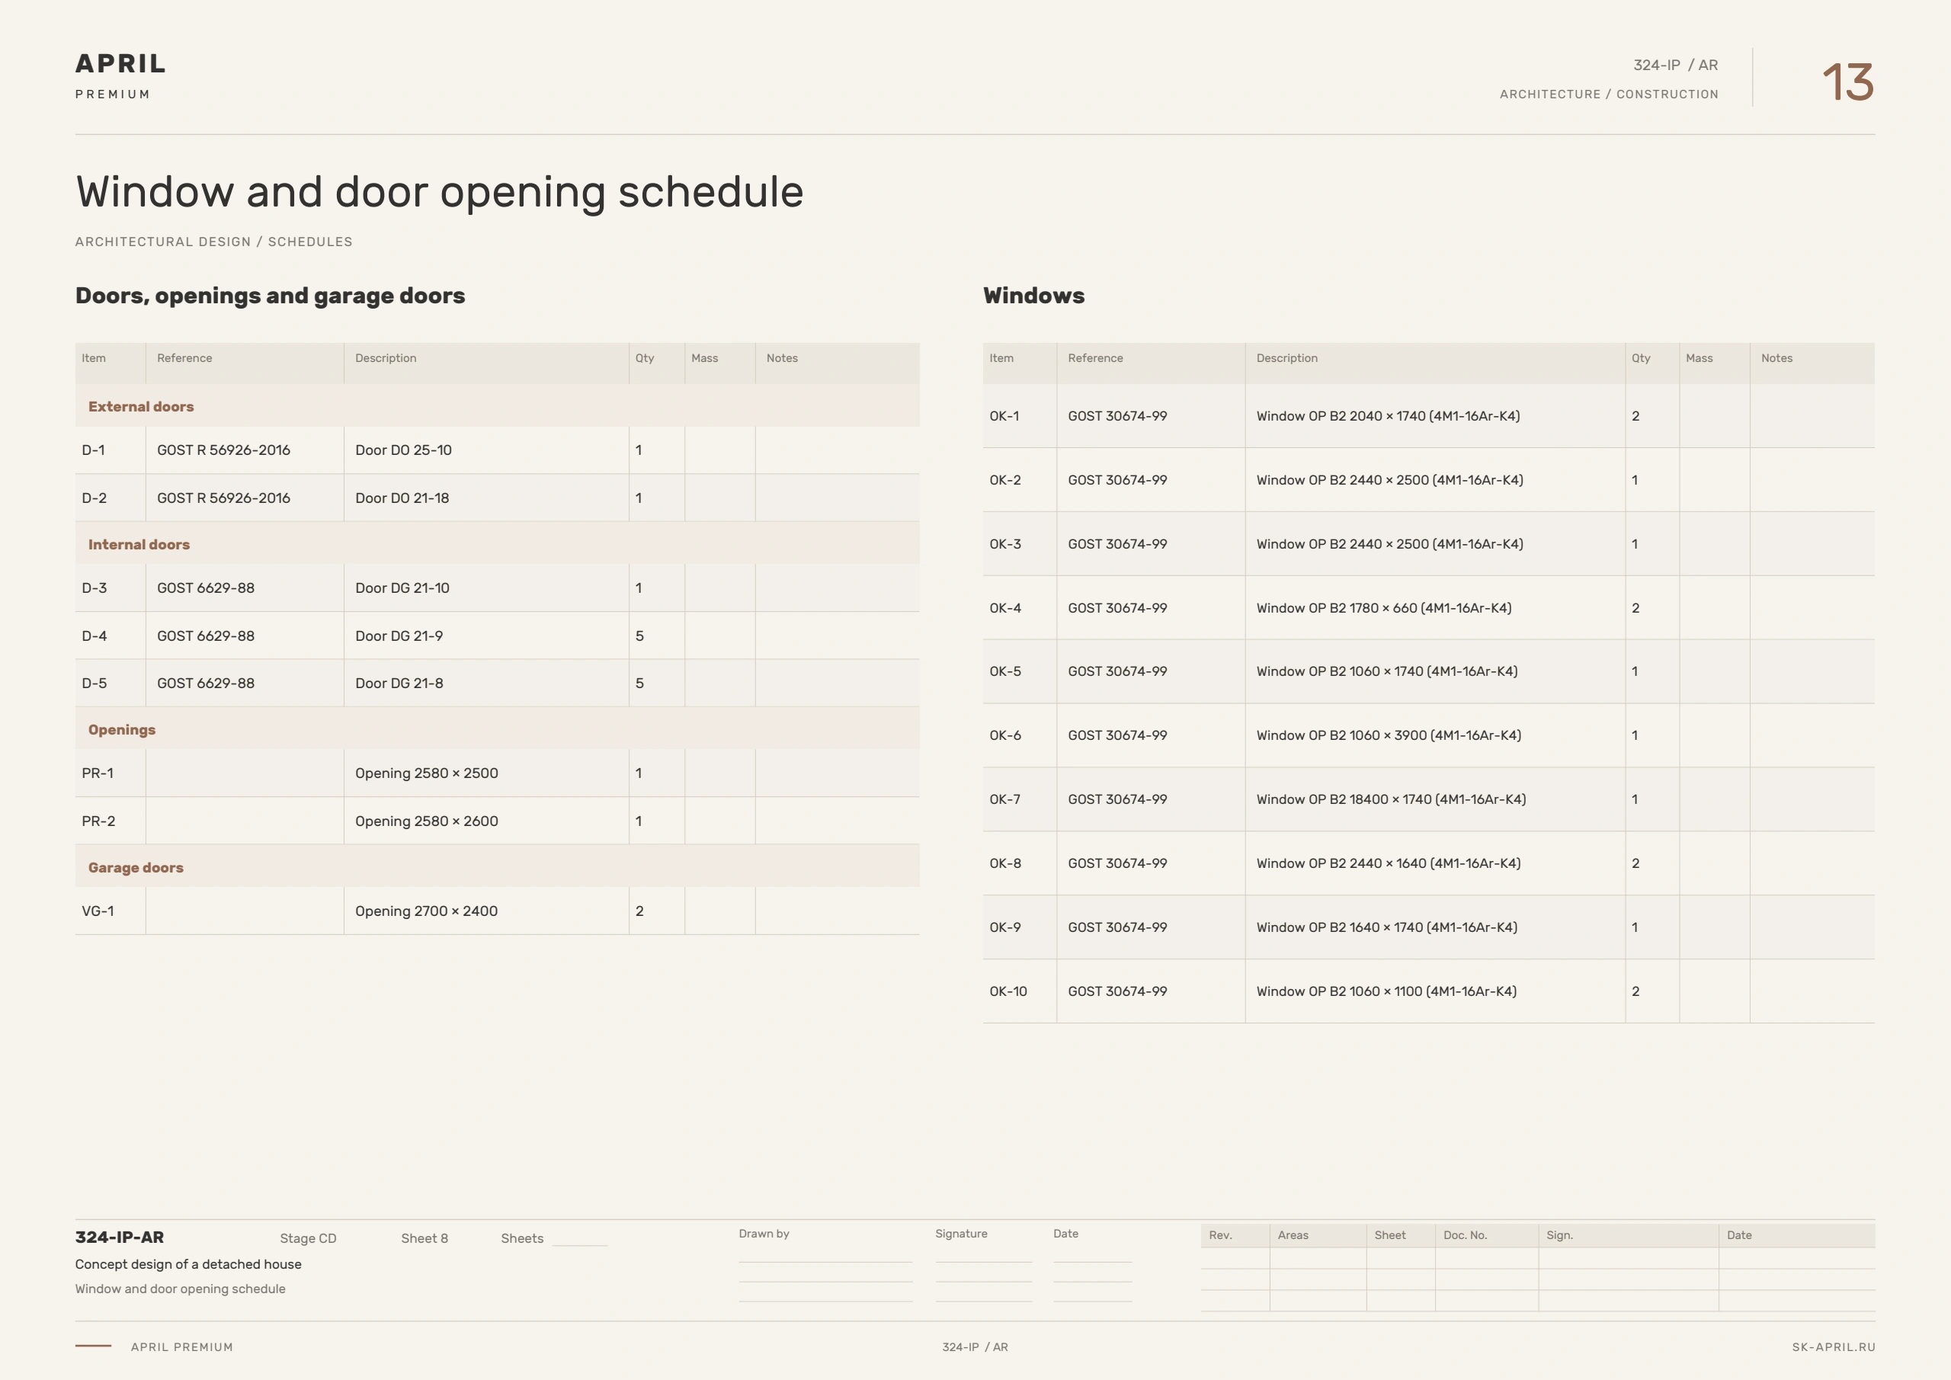
Task: Select the 'Door DG 21-8' description
Action: 399,684
